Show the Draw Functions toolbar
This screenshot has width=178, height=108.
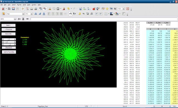tap(98, 9)
